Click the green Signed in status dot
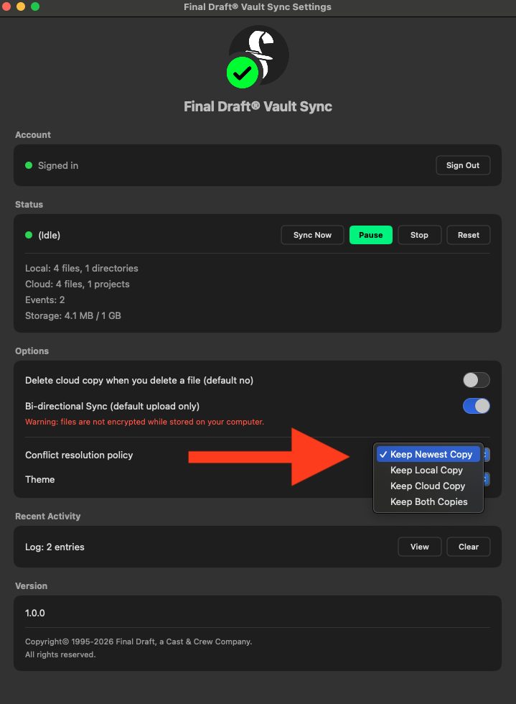The width and height of the screenshot is (516, 704). pyautogui.click(x=29, y=165)
